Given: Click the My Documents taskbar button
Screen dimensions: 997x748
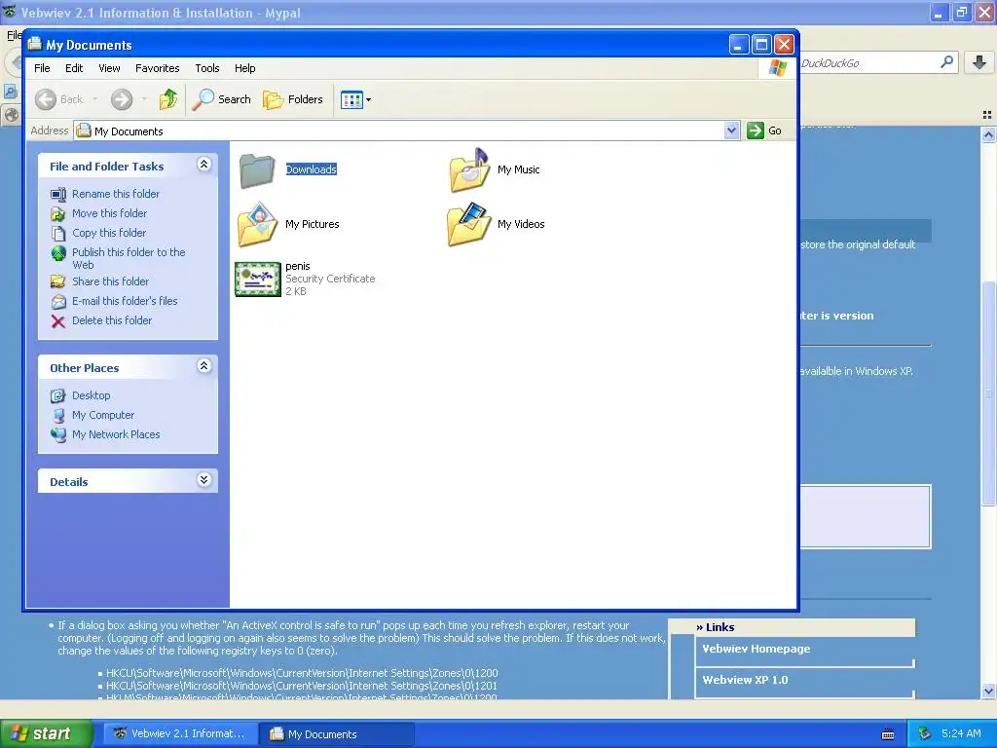Looking at the screenshot, I should [x=337, y=734].
